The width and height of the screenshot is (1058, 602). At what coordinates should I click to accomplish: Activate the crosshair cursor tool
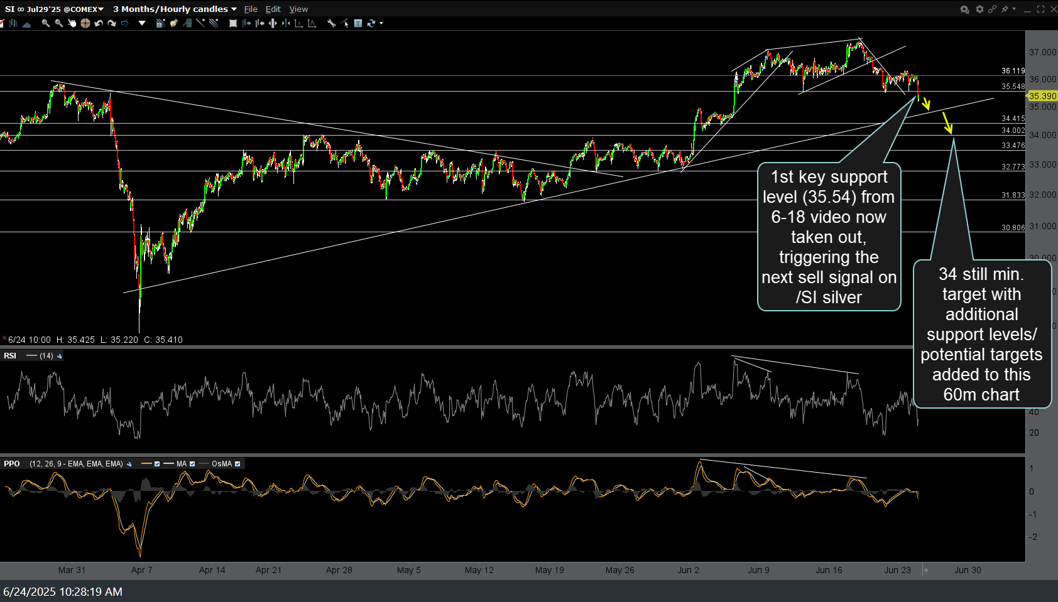(x=85, y=23)
